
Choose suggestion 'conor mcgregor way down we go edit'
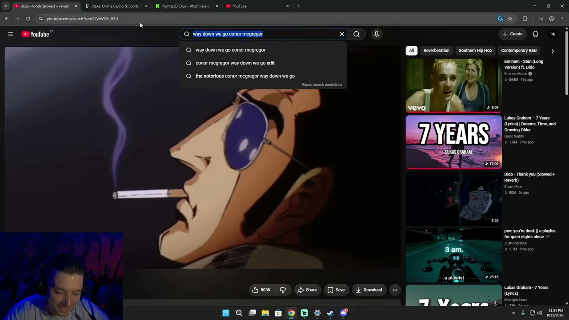point(263,63)
